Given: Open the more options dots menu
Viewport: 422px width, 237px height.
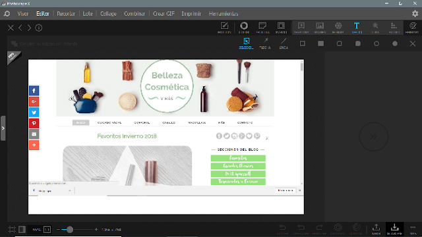Looking at the screenshot, I should point(413,229).
